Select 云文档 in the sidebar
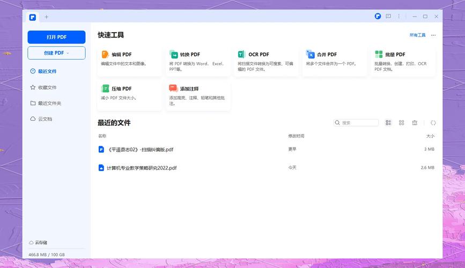465x268 pixels. 45,119
